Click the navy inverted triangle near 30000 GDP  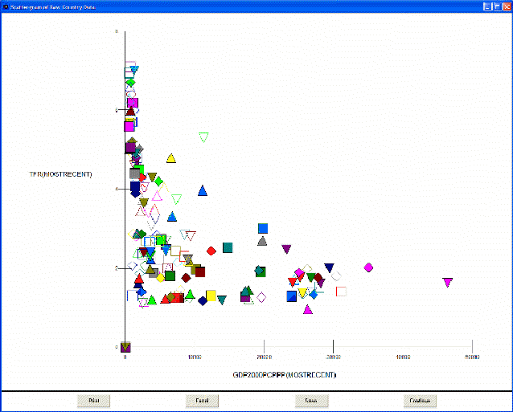[329, 267]
